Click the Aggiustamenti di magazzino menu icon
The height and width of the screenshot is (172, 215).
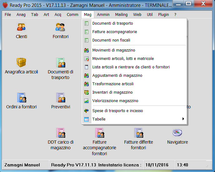click(x=86, y=76)
